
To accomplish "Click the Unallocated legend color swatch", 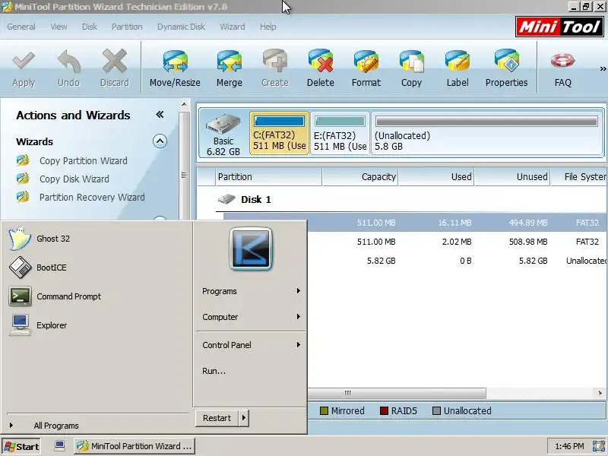I will (x=436, y=410).
